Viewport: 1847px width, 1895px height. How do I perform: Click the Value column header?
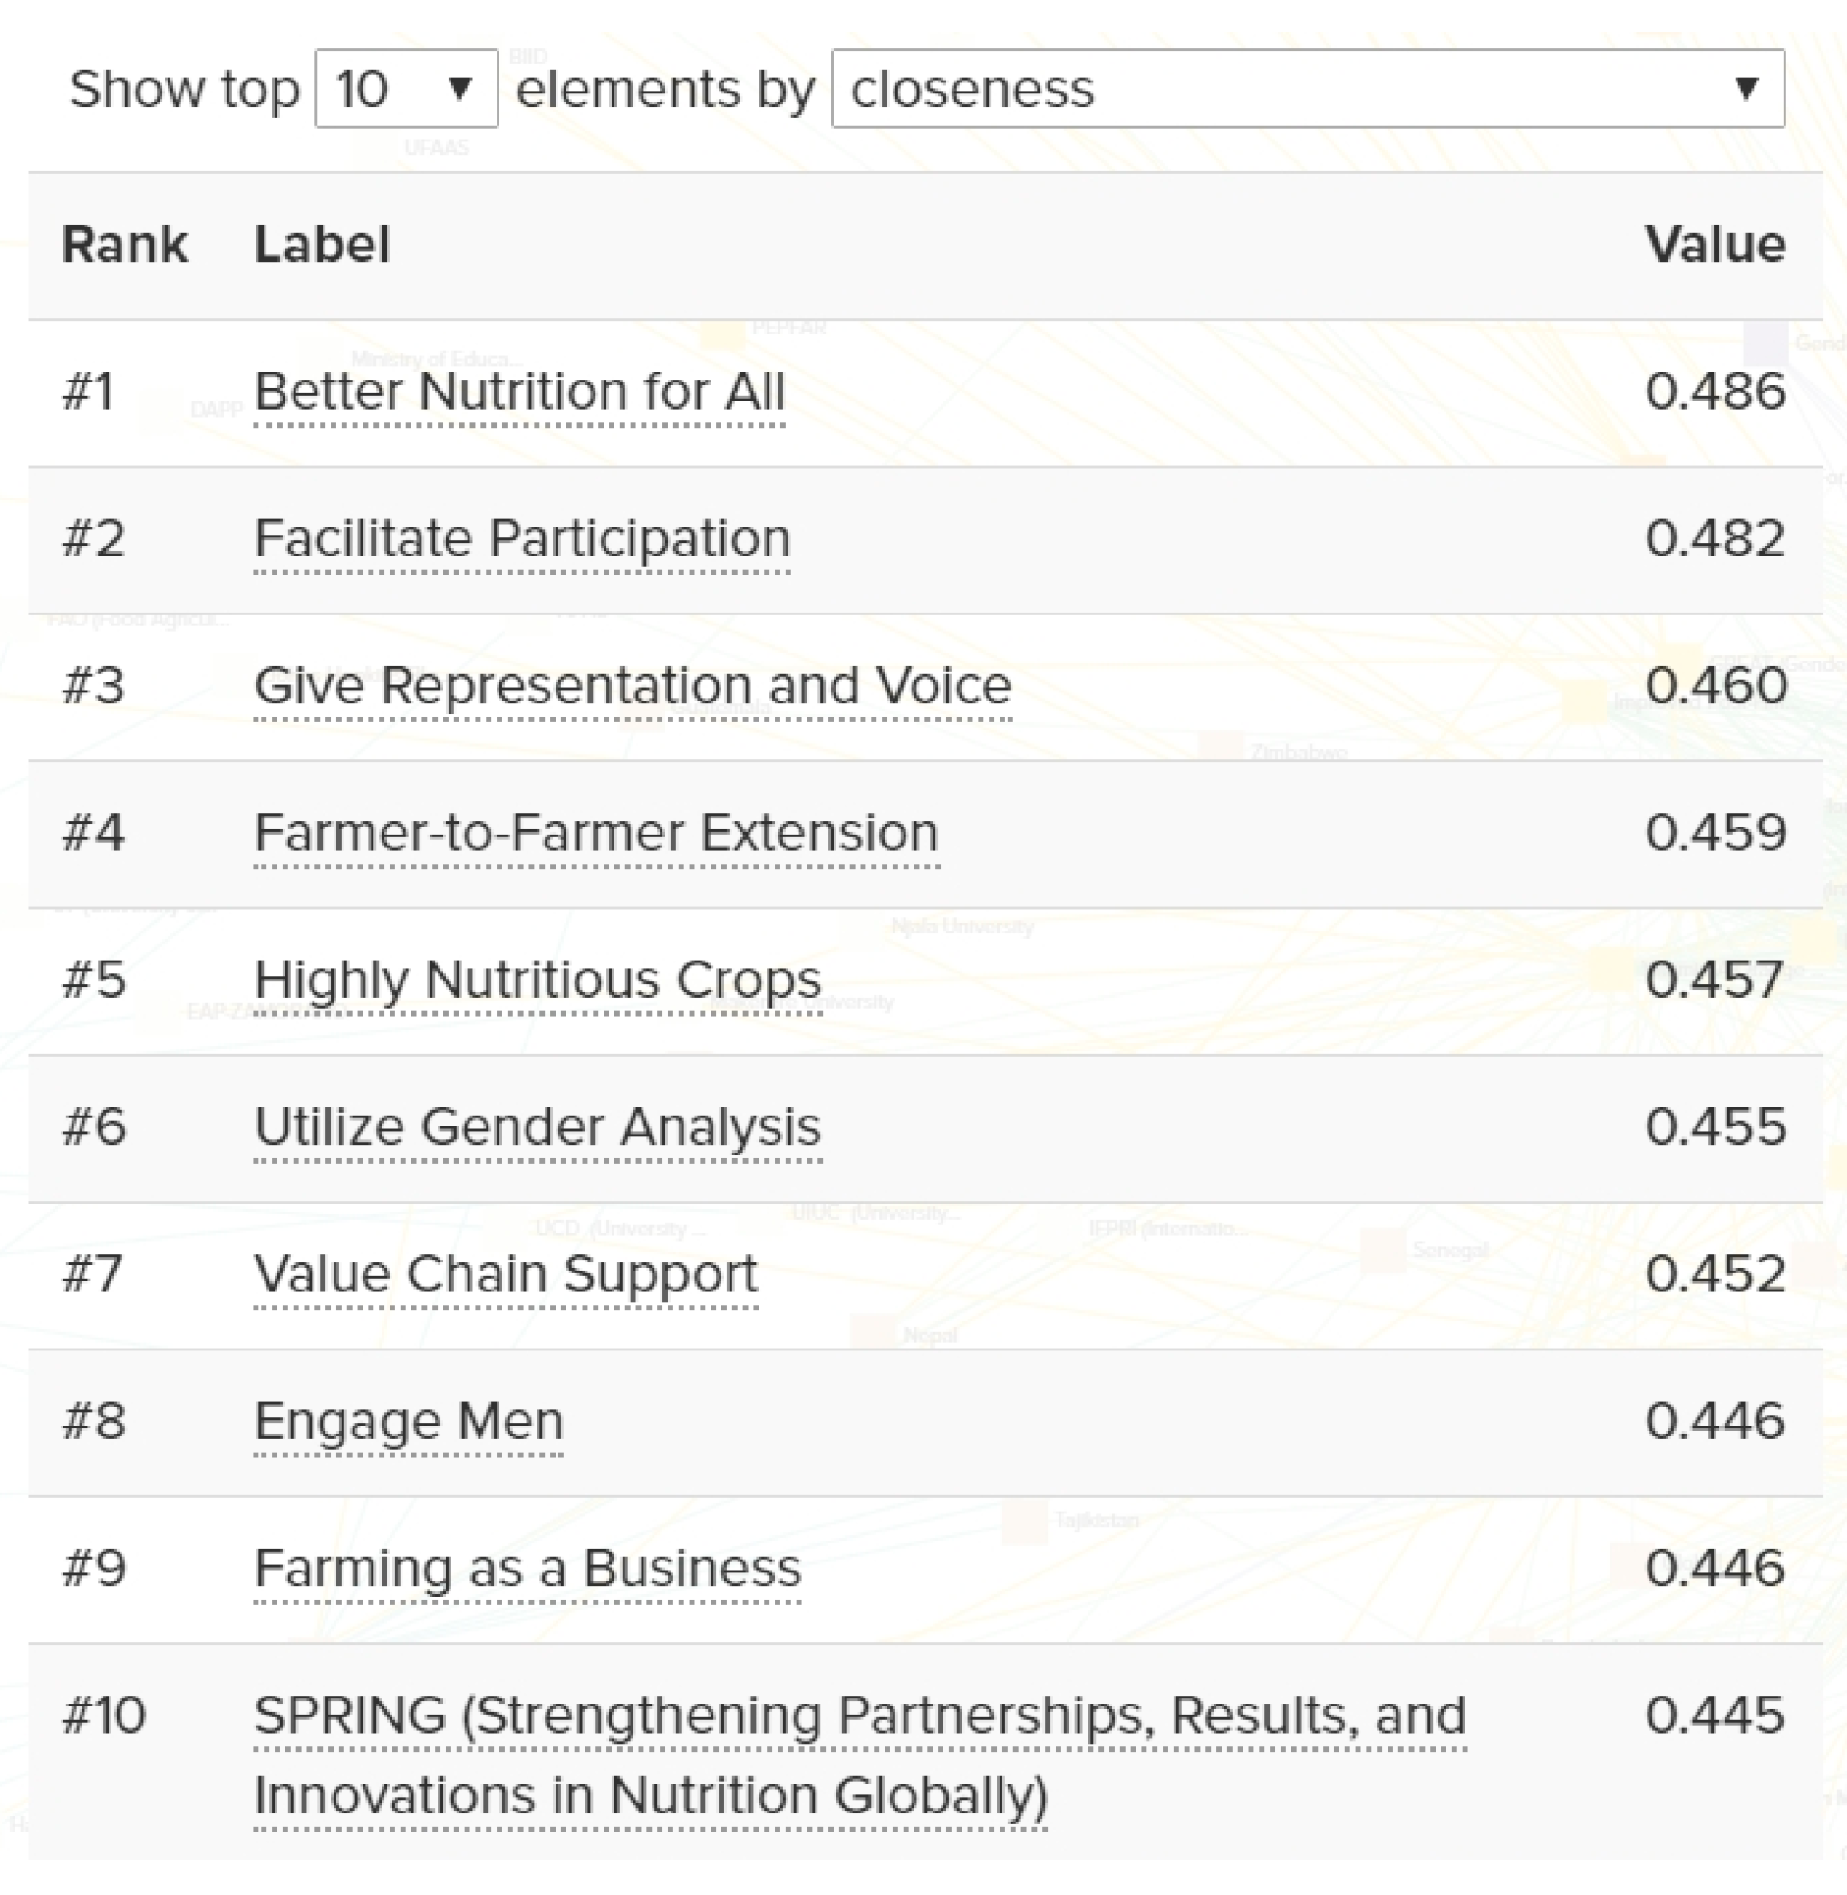[x=1715, y=245]
